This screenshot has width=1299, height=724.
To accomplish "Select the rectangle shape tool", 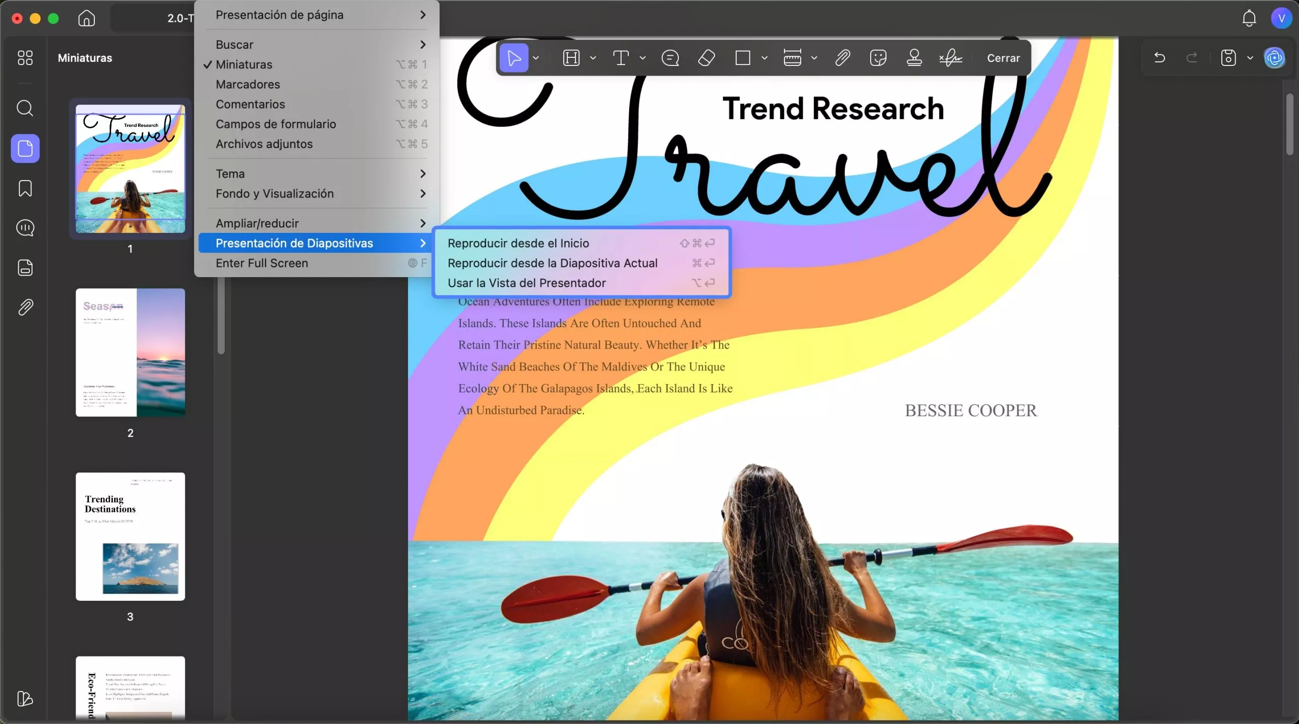I will click(743, 58).
